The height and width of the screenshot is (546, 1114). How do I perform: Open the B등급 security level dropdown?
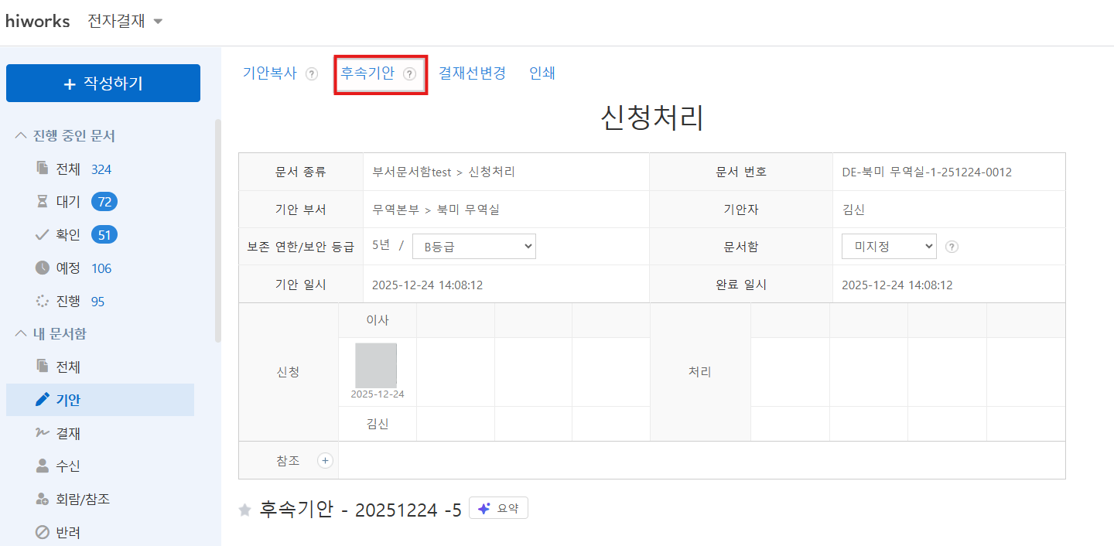click(x=473, y=247)
